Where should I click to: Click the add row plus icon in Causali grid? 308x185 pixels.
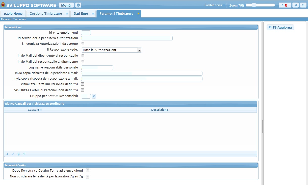click(7, 154)
